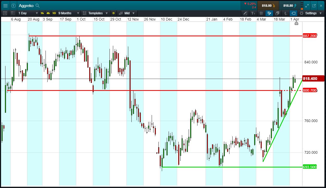
Task: Click the duplicate chart windows icon
Action: pos(277,13)
